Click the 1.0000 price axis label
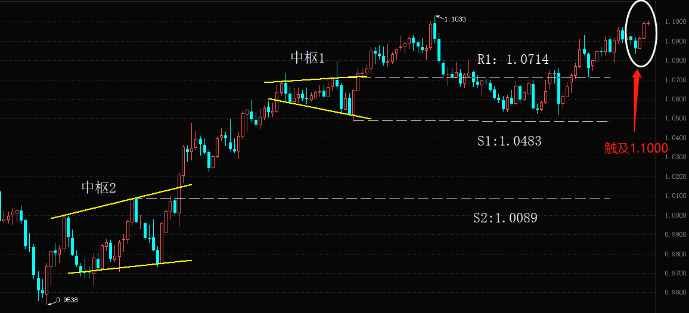The image size is (689, 313). 676,215
